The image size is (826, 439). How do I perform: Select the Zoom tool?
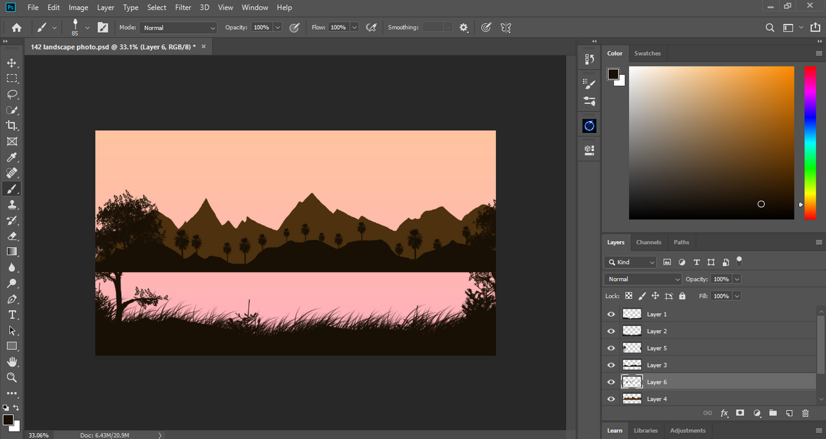click(12, 378)
